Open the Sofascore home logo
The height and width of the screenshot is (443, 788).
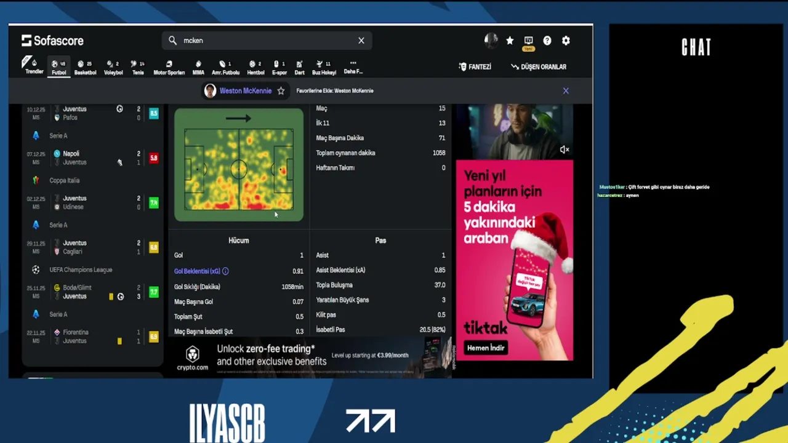tap(52, 41)
